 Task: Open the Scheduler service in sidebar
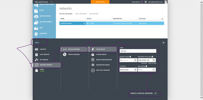tap(41, 34)
